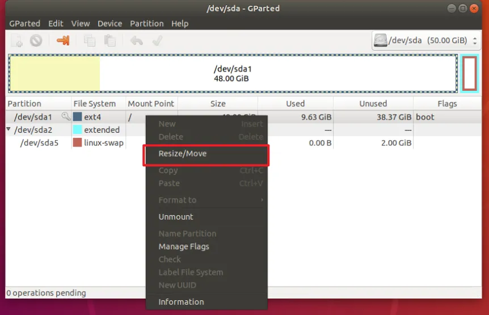Open the Format to submenu arrow
The width and height of the screenshot is (489, 315).
pyautogui.click(x=262, y=200)
